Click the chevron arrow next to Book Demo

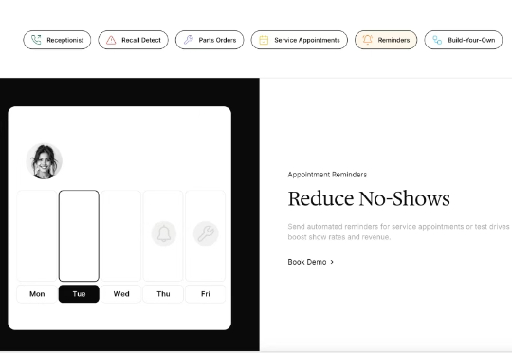(332, 262)
